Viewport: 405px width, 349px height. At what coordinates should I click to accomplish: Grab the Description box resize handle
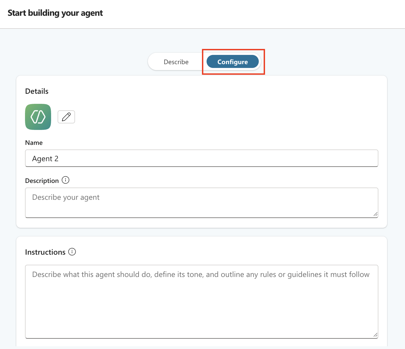375,214
